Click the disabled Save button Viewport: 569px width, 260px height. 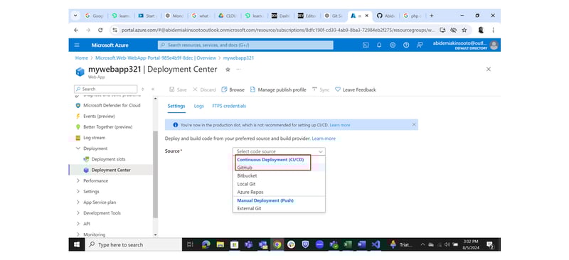coord(178,90)
